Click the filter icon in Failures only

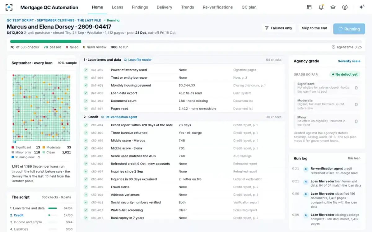point(267,28)
